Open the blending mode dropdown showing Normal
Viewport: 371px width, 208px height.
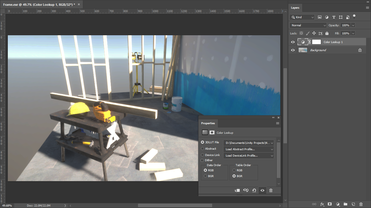[308, 25]
